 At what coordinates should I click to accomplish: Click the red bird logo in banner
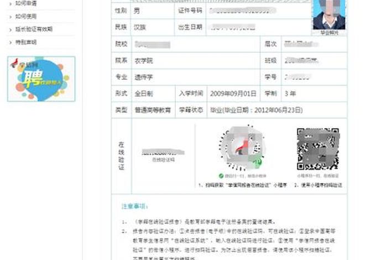(14, 64)
